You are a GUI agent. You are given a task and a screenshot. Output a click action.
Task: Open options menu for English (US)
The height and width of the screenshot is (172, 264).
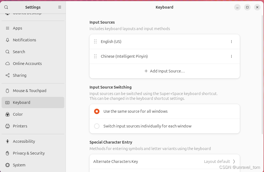pos(231,42)
